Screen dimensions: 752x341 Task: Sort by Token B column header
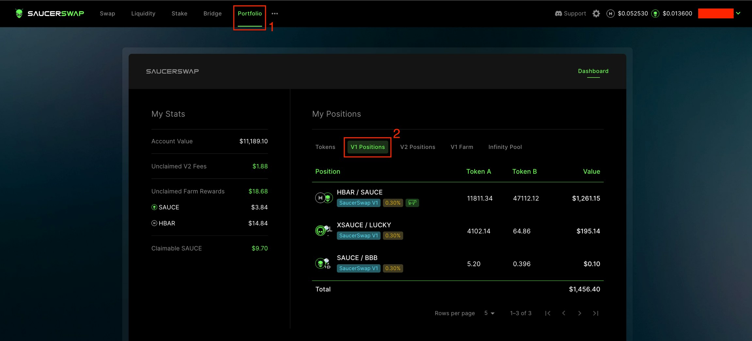point(525,171)
